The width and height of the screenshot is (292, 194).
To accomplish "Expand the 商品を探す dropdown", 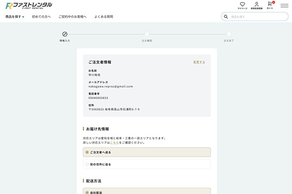I will tap(15, 17).
